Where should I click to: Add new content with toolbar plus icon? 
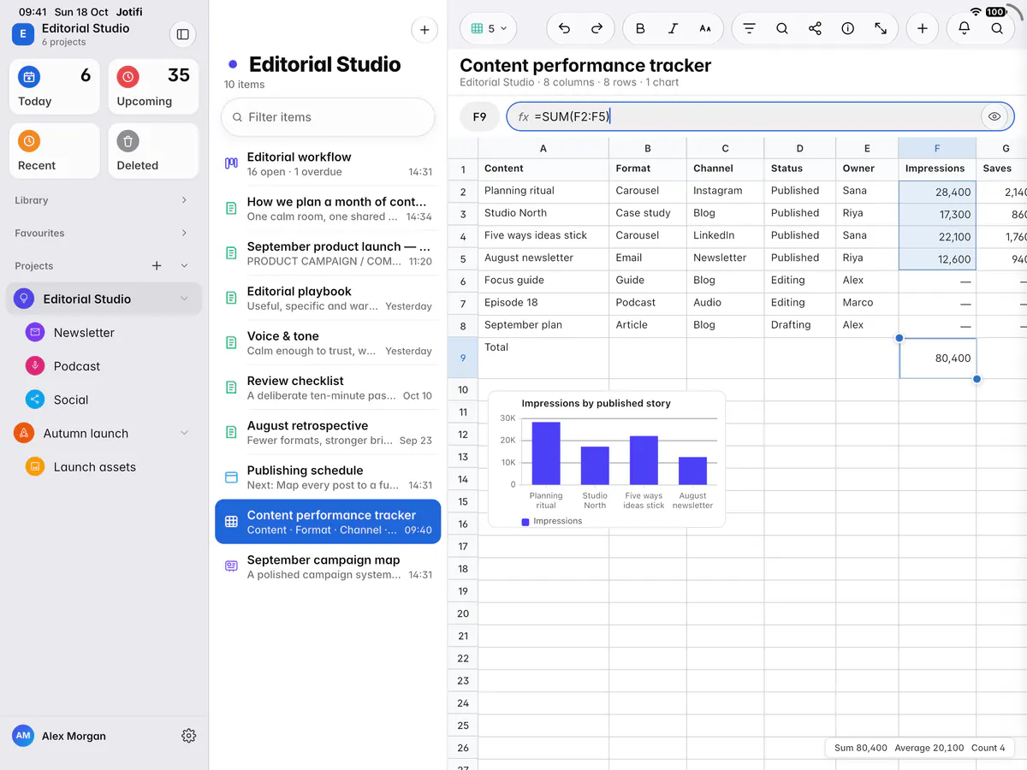(x=922, y=28)
